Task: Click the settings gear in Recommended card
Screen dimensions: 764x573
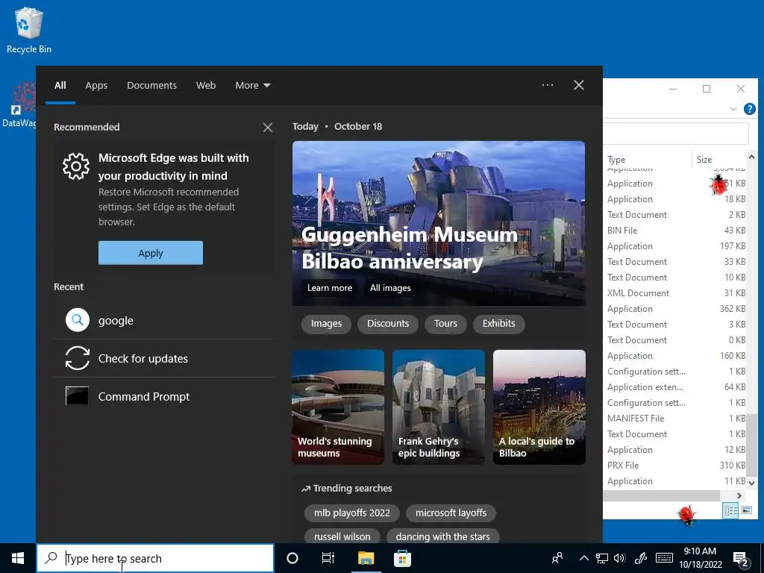Action: coord(76,166)
